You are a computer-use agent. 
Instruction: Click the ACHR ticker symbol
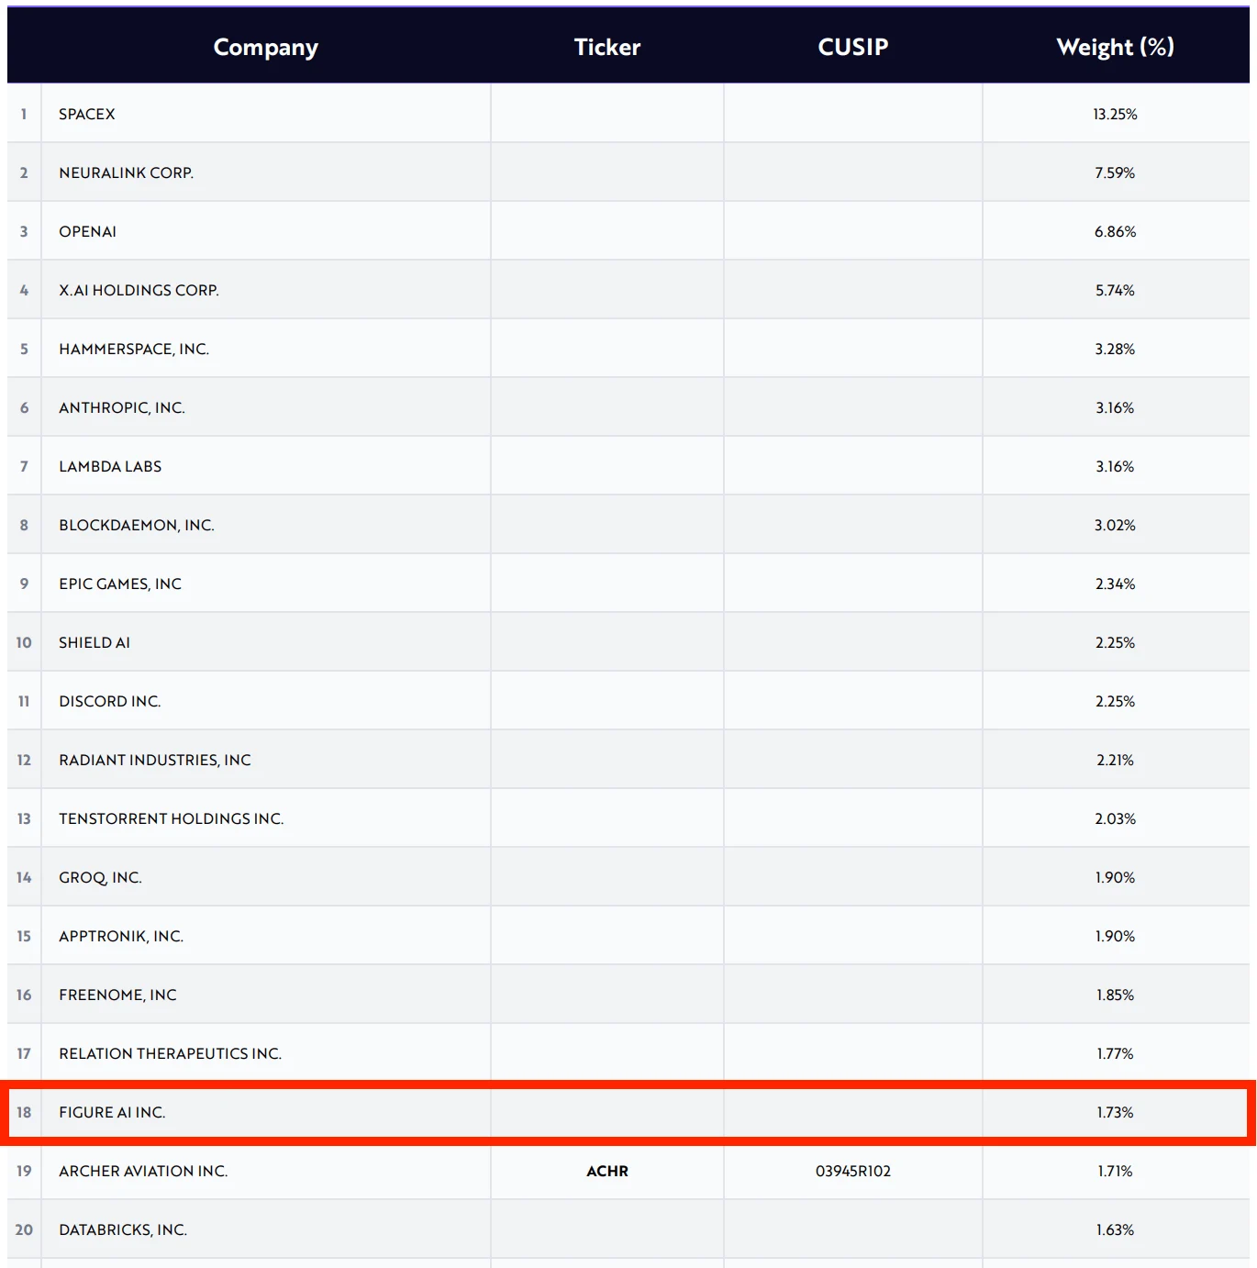click(x=607, y=1171)
